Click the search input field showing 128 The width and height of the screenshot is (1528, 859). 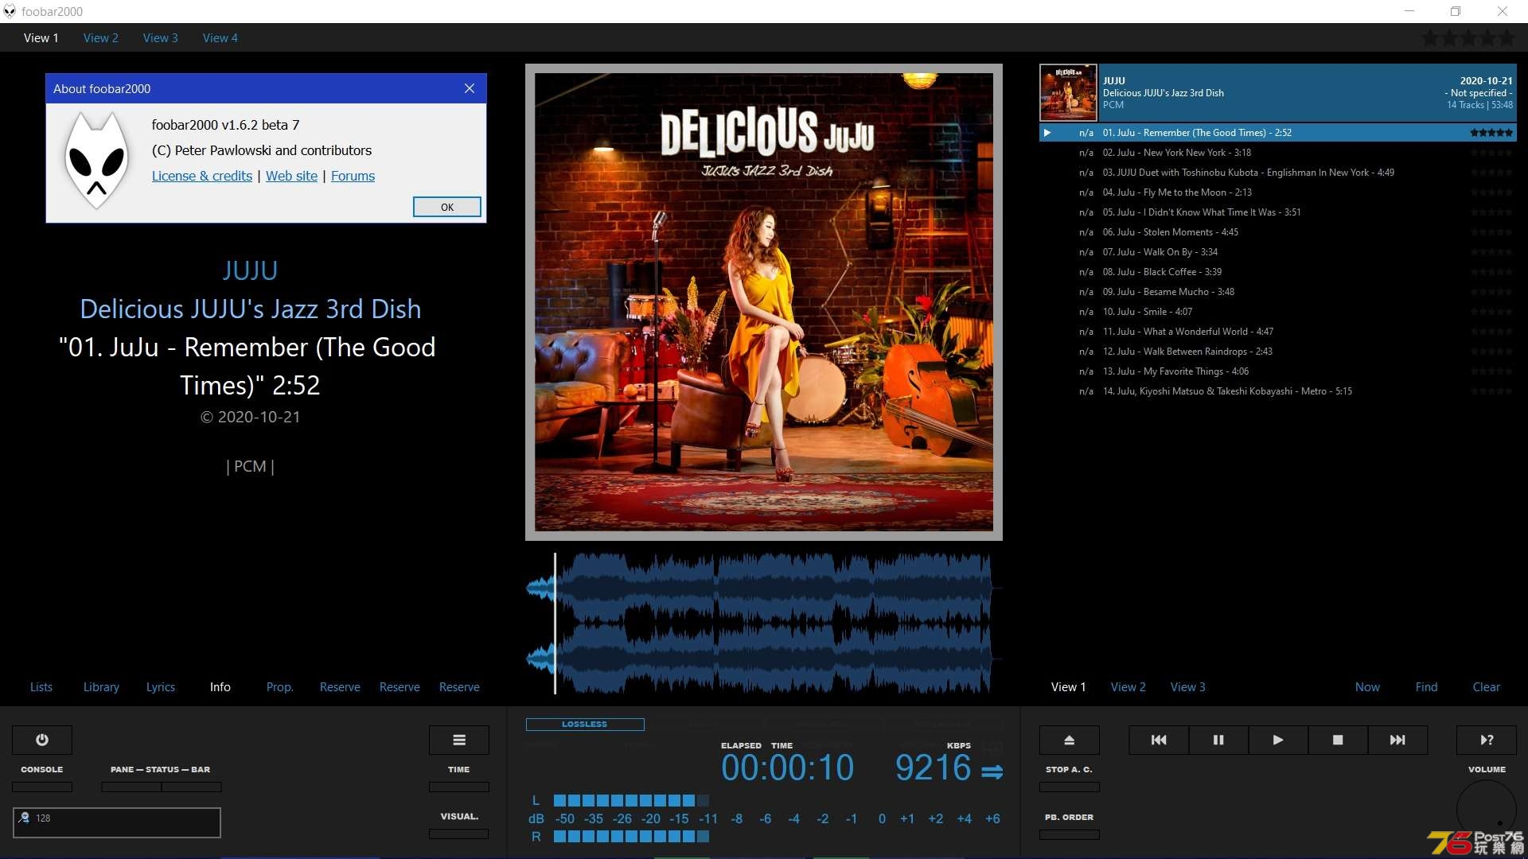[x=117, y=822]
